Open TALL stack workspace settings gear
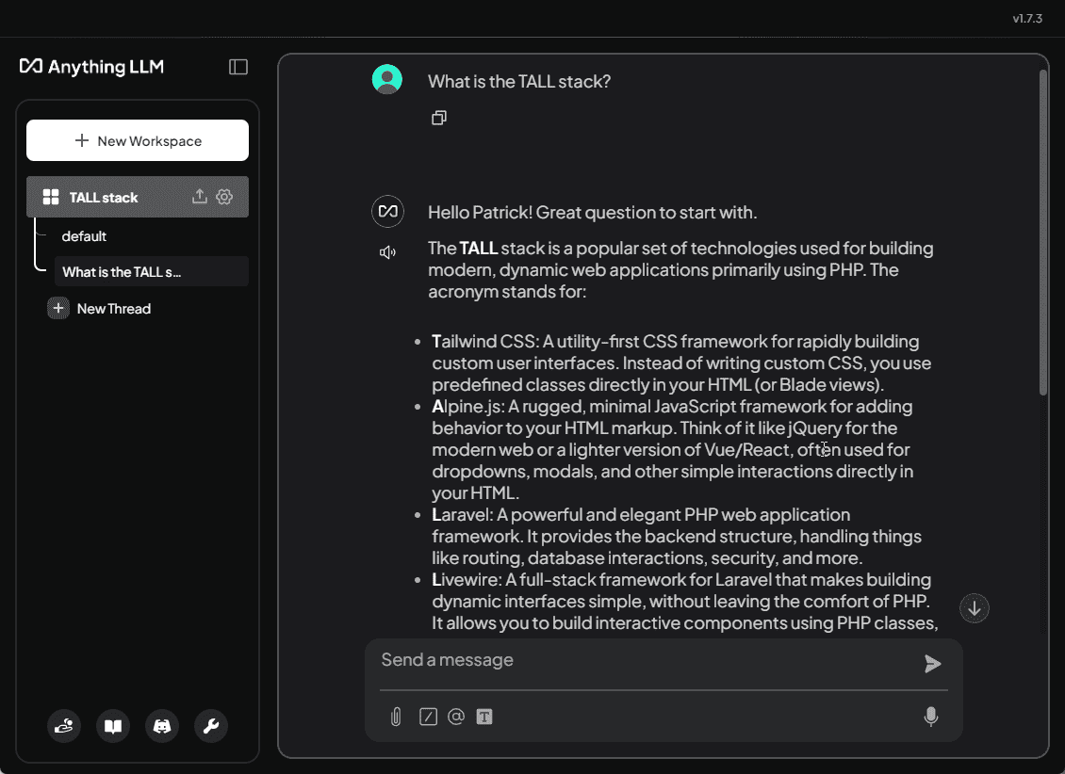The height and width of the screenshot is (774, 1065). click(x=224, y=197)
